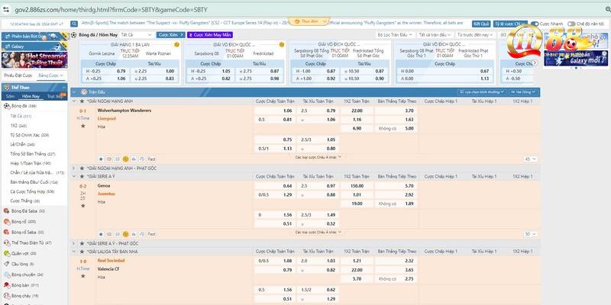Select the Bóng chuyền volleyball icon
The height and width of the screenshot is (305, 611).
pyautogui.click(x=7, y=274)
